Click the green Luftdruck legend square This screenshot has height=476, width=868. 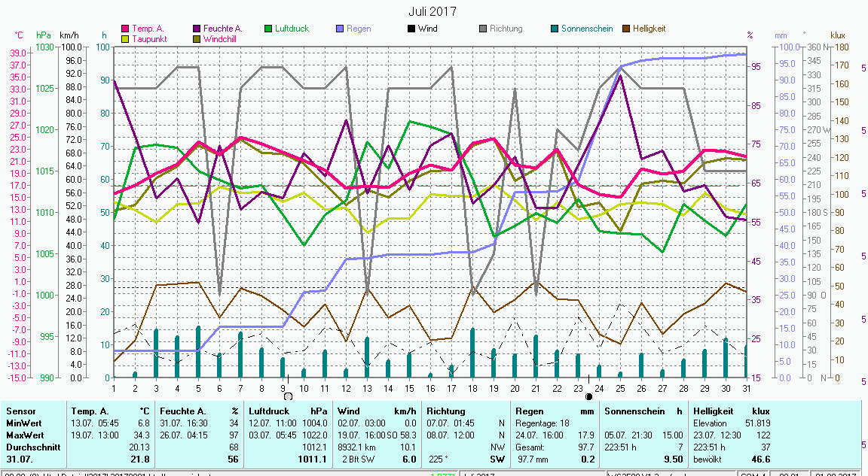(268, 29)
